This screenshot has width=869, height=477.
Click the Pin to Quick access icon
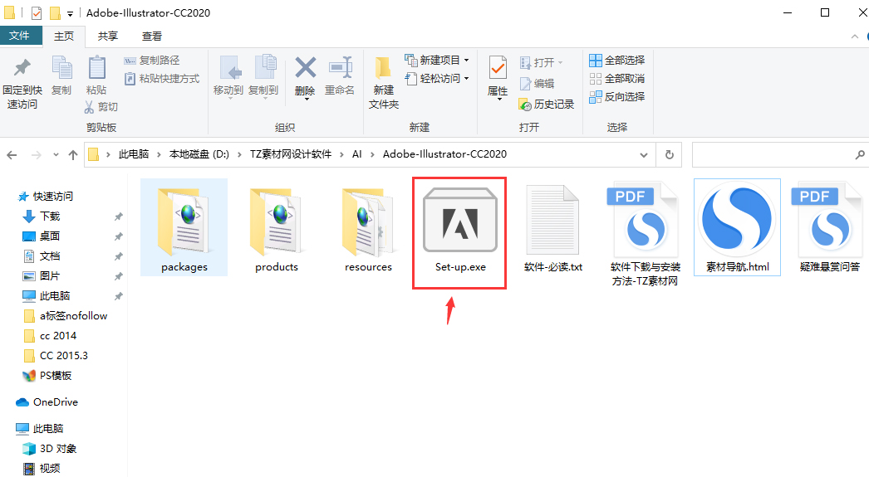tap(22, 69)
